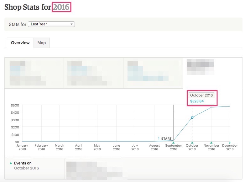
Task: Select the first blurred stats tile
Action: [34, 73]
